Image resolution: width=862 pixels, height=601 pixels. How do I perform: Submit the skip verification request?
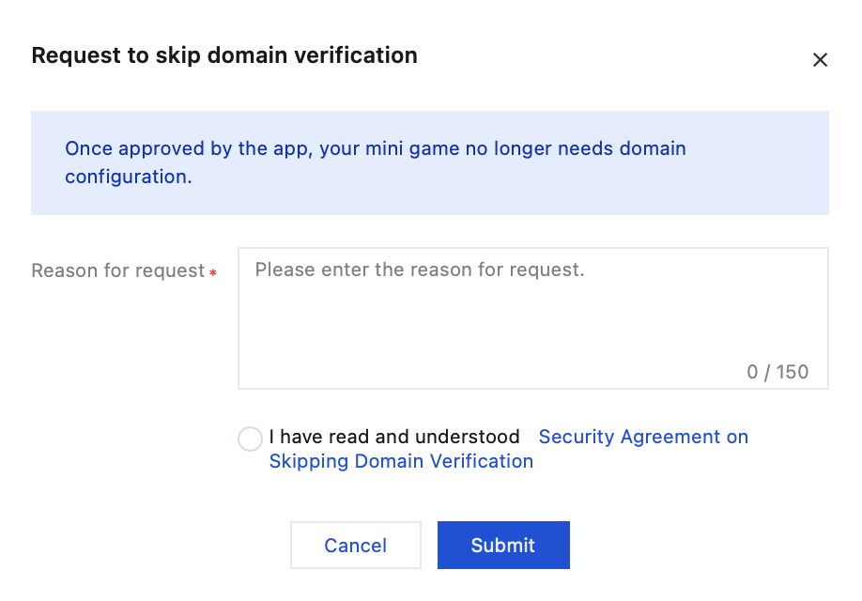[x=503, y=546]
